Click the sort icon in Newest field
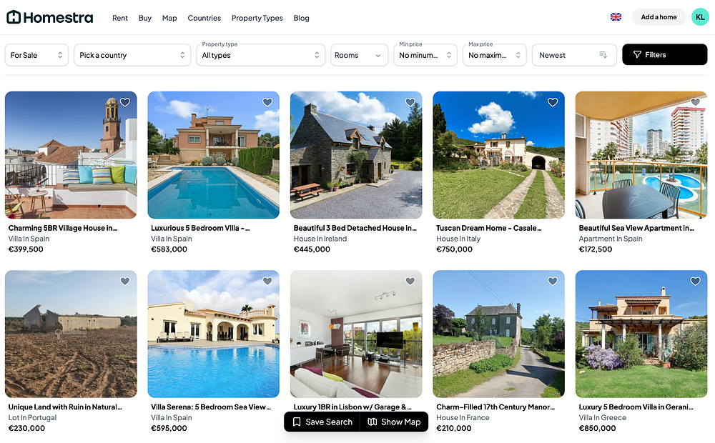715x443 pixels. point(603,55)
